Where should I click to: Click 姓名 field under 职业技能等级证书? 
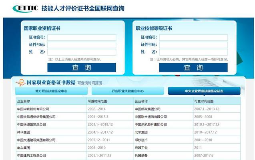[x=193, y=52]
